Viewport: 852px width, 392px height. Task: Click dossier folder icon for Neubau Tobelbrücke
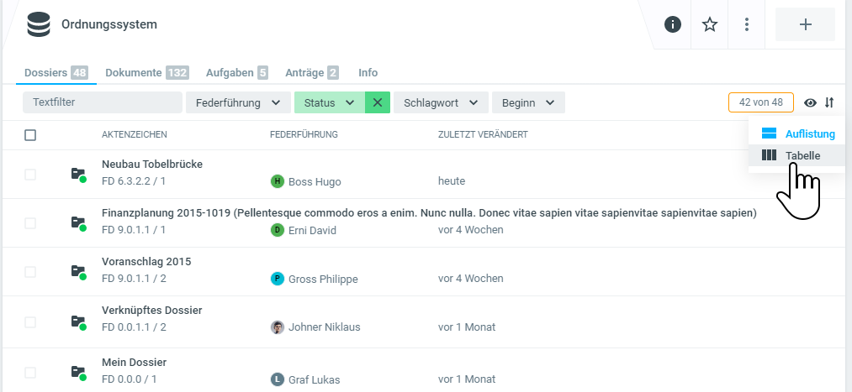coord(78,175)
